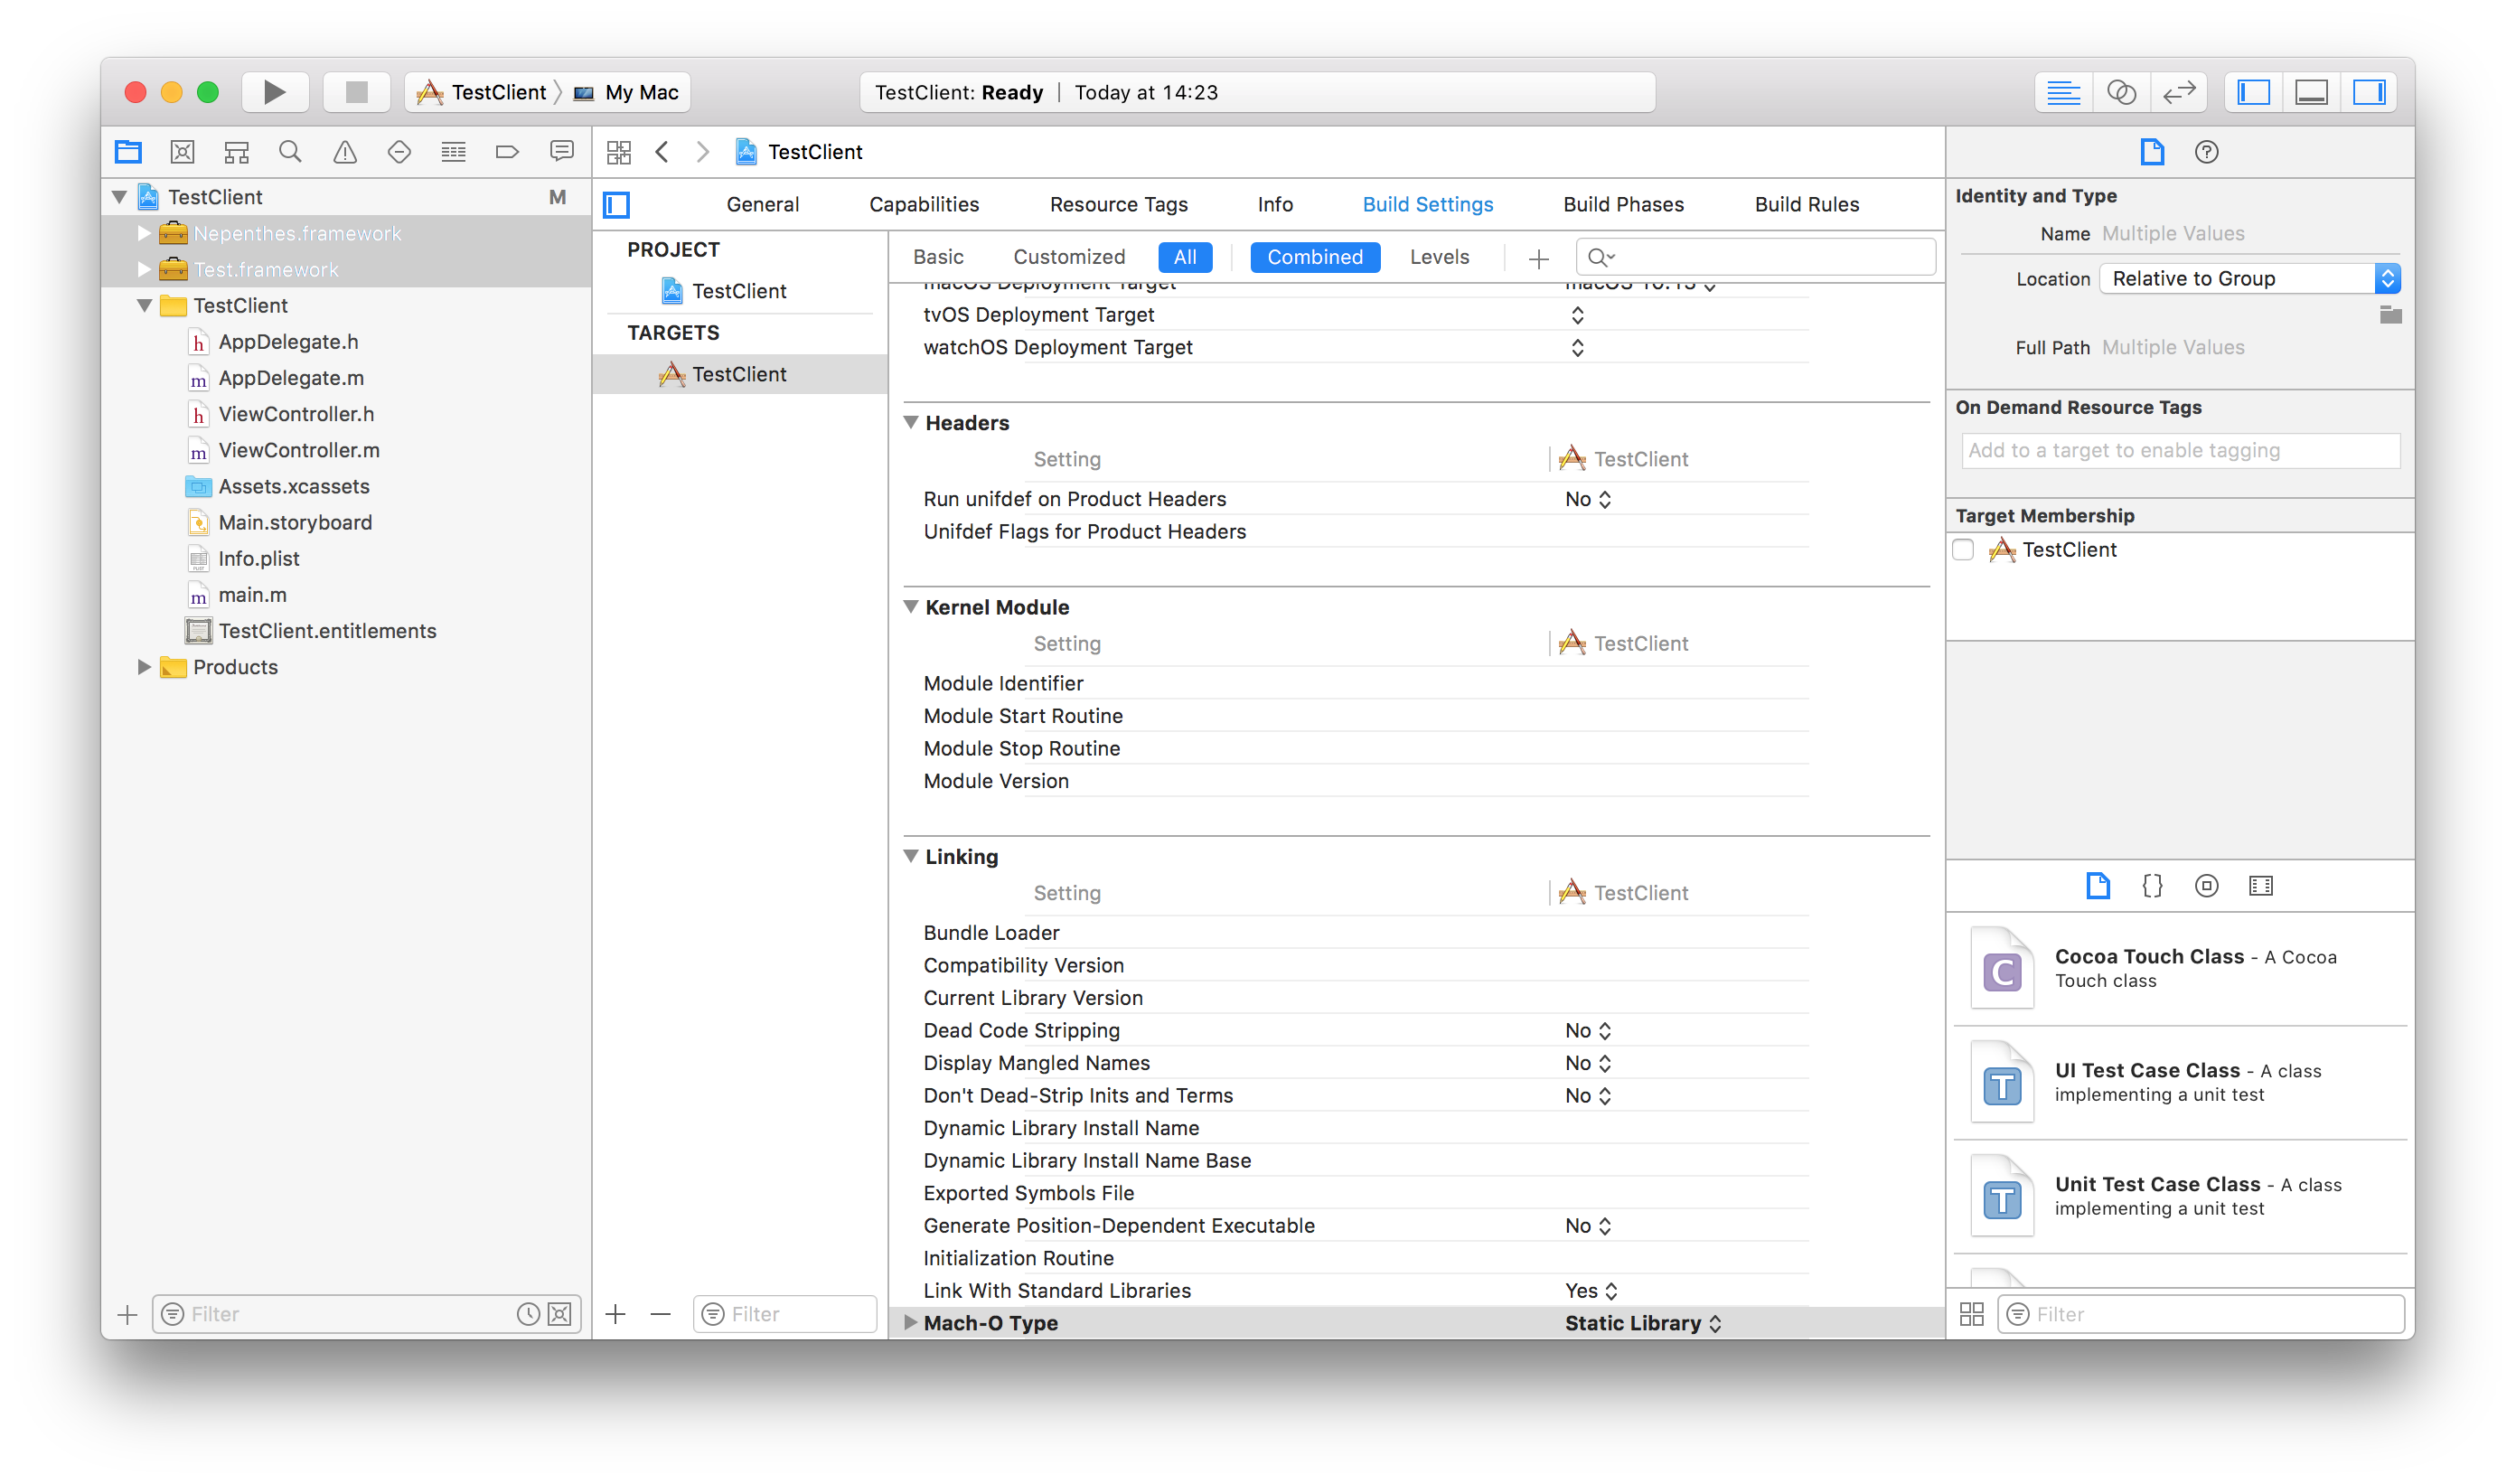Open the find navigator magnifier icon

click(x=290, y=152)
